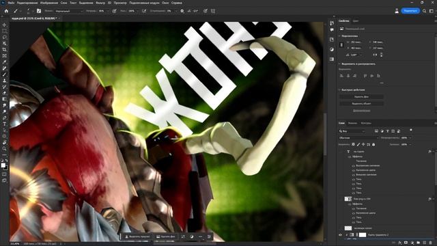Select the Lasso tool
Viewport: 437px width, 246px height.
pos(4,37)
